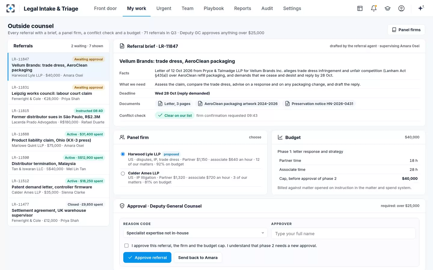Open the notifications bell
This screenshot has height=270, width=433.
click(x=374, y=8)
